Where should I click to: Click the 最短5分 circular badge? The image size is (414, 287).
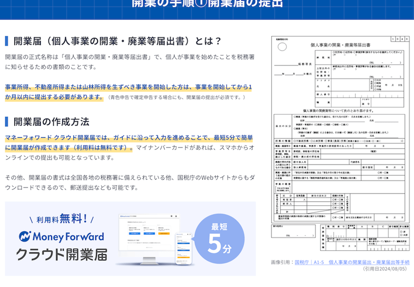click(x=220, y=239)
